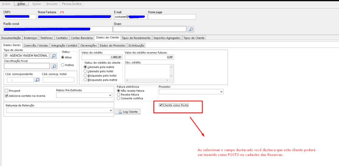This screenshot has height=166, width=339.
Task: Click the Valor do crédito field
Action: [x=103, y=57]
